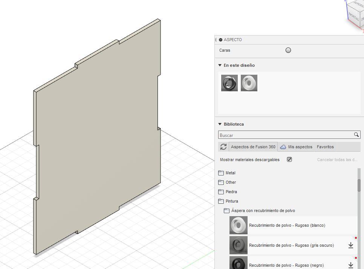
Task: Collapse the ASPECTO panel with minus icon
Action: (220, 40)
